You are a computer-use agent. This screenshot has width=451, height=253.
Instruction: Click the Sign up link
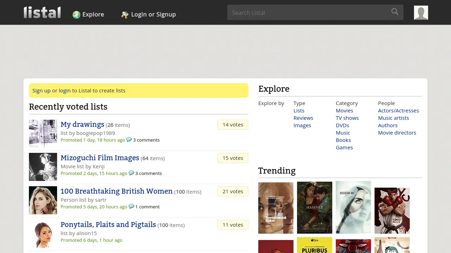pyautogui.click(x=42, y=90)
